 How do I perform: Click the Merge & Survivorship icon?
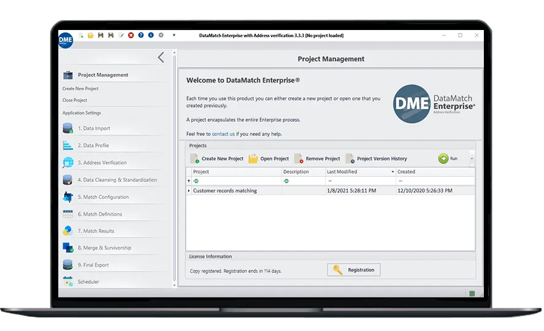pos(68,248)
